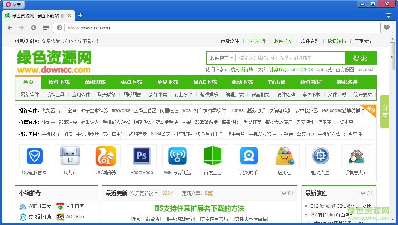
Task: Open the IIS支持任意扩展名下载的方法 article link
Action: click(x=199, y=208)
